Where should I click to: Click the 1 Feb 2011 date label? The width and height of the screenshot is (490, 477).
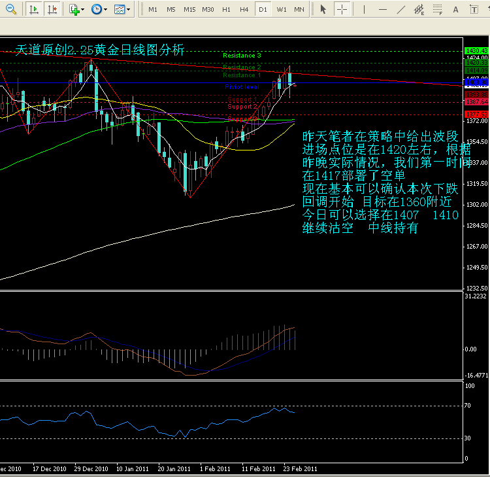coord(215,469)
